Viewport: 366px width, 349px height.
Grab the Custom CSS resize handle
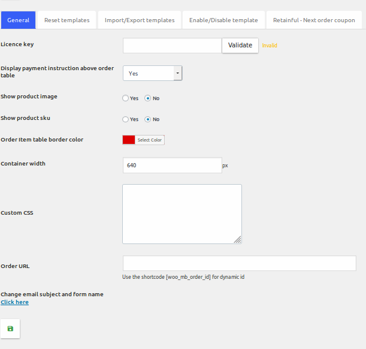[238, 240]
